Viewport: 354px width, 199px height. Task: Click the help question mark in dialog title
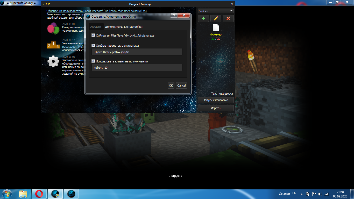coord(174,16)
